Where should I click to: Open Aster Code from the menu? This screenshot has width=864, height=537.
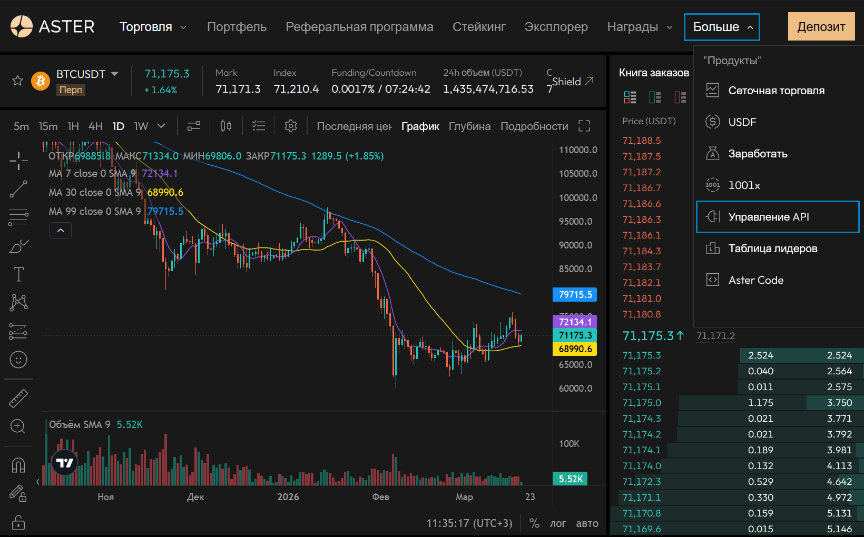[x=778, y=280]
